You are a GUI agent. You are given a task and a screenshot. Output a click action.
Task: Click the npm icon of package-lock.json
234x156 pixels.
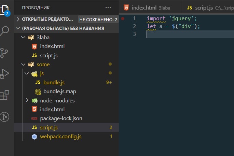pos(34,118)
